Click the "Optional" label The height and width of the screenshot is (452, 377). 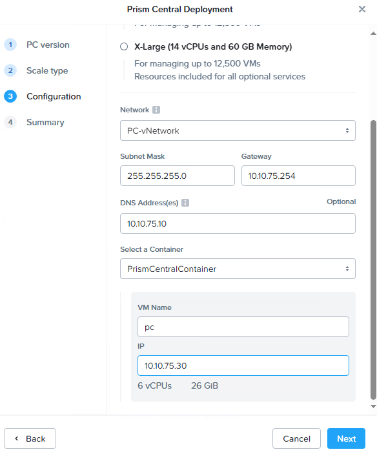[341, 201]
